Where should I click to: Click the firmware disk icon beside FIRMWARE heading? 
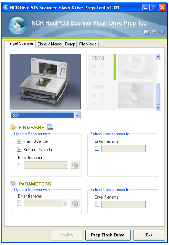(x=50, y=127)
